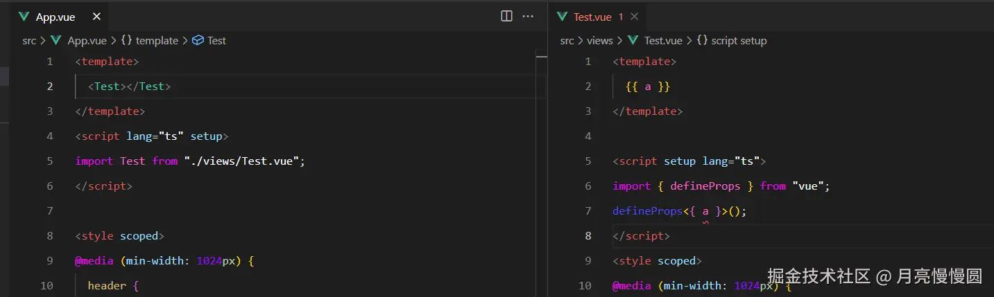Open views breadcrumb in Test.vue editor
The image size is (994, 297).
click(600, 41)
